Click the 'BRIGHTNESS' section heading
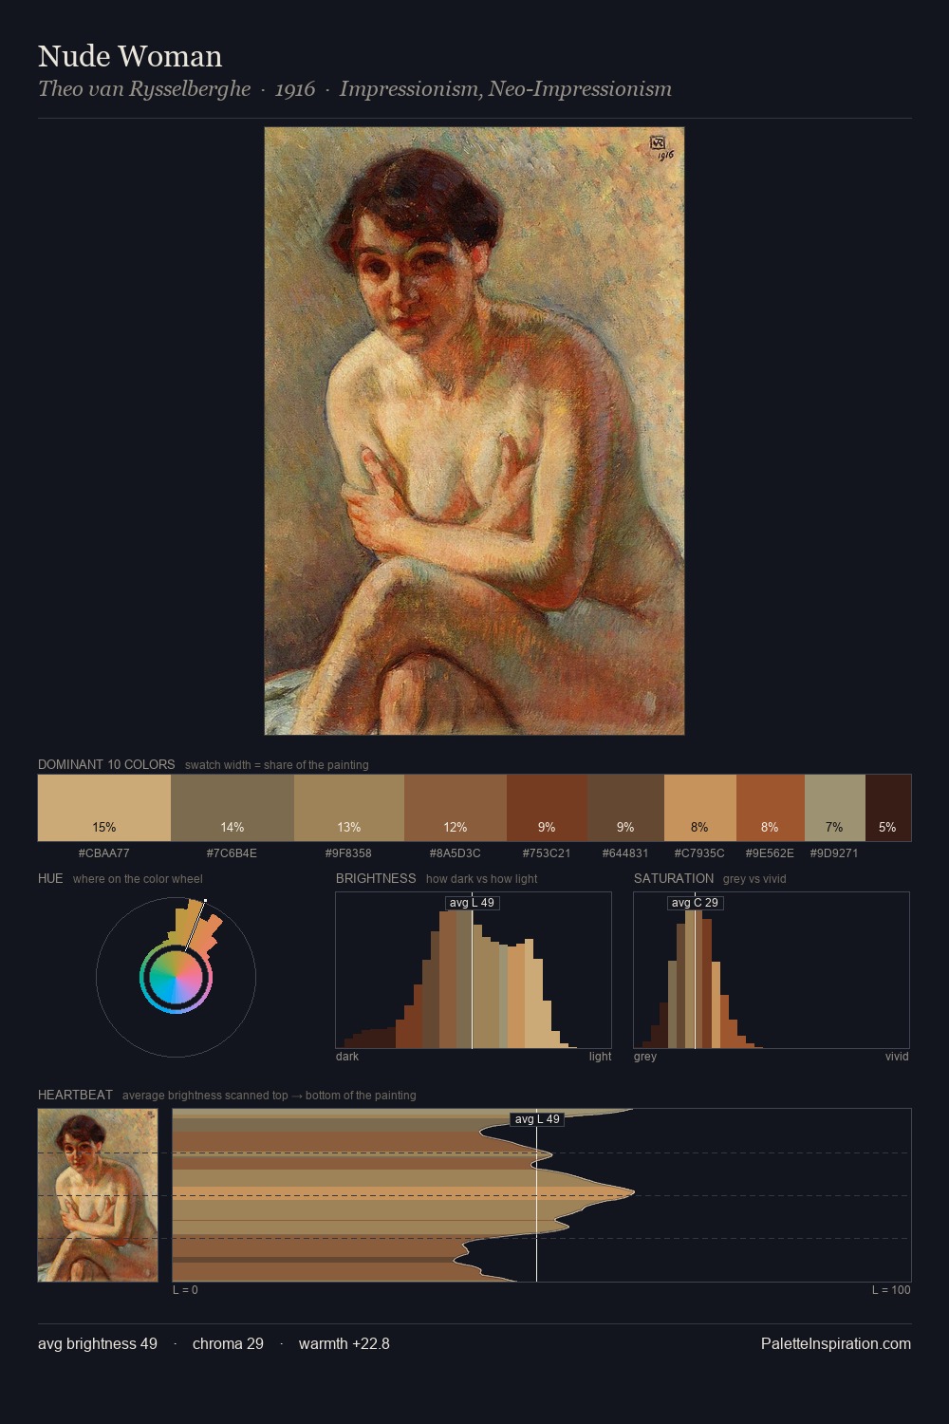The image size is (949, 1424). 376,878
